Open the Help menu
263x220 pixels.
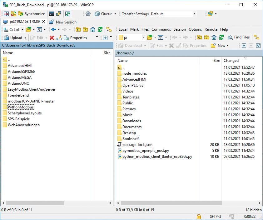[x=224, y=29]
